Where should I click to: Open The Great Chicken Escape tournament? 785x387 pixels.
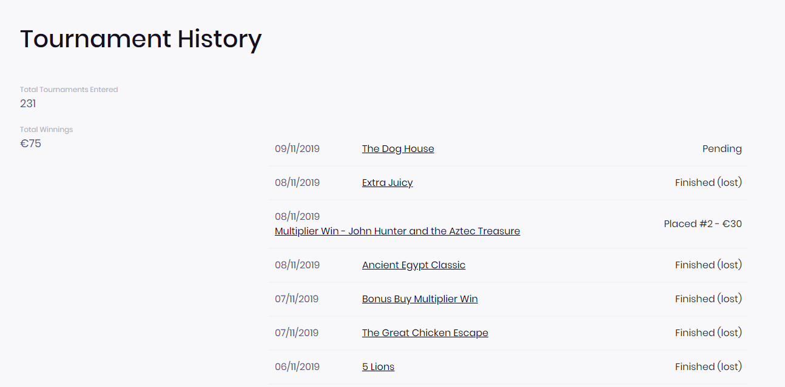click(x=425, y=333)
